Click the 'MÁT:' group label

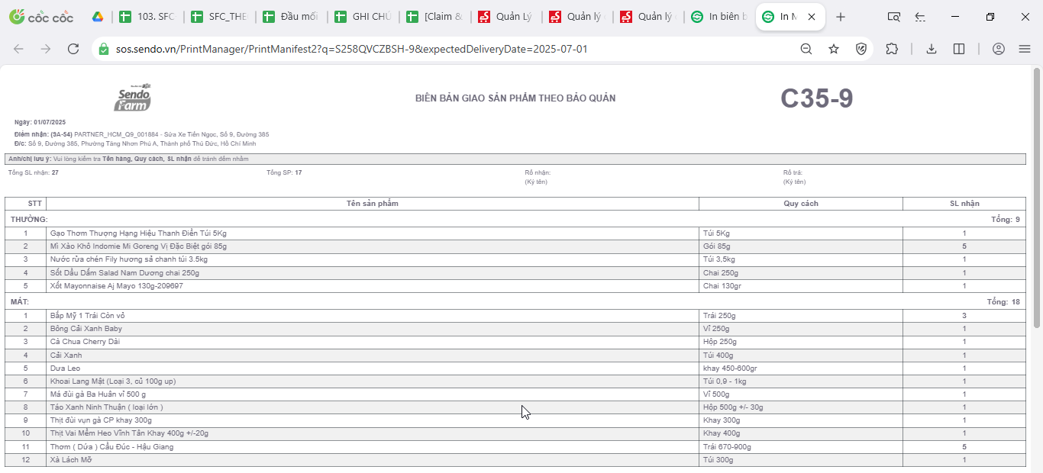click(20, 302)
